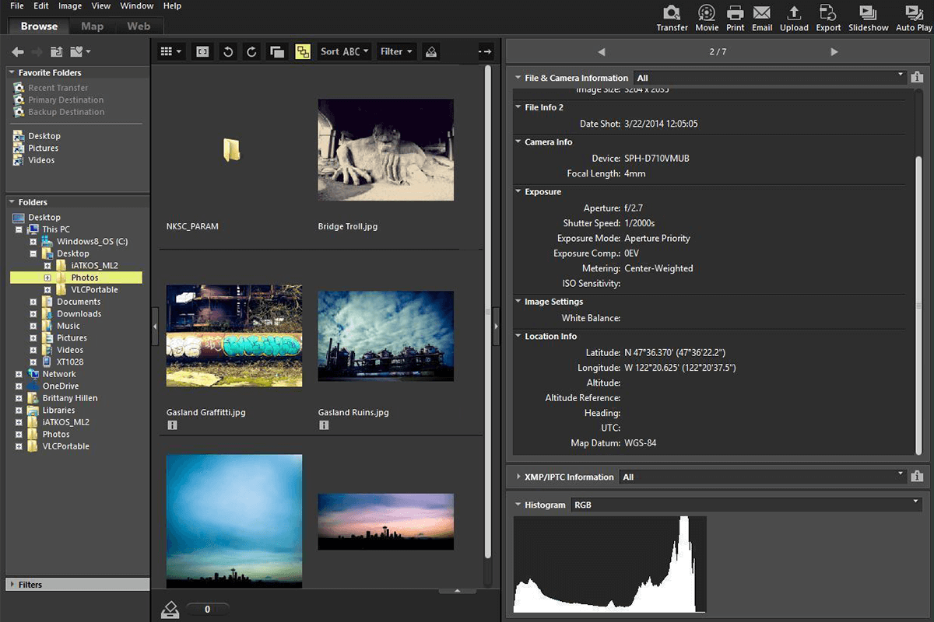Collapse the Location Info section
The width and height of the screenshot is (934, 622).
coord(517,336)
